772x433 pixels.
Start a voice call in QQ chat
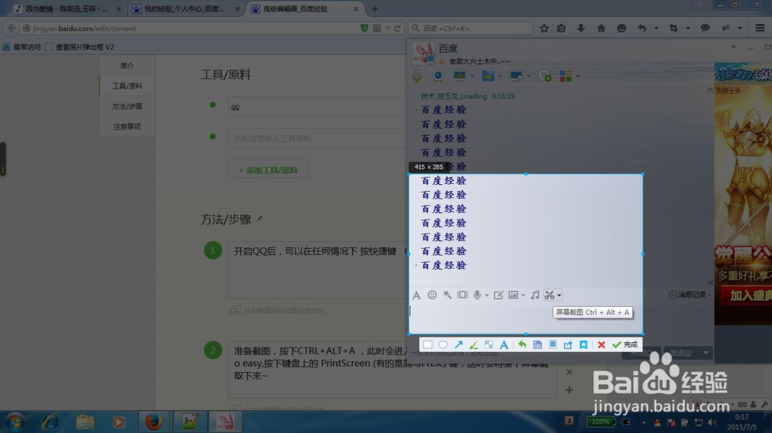tap(417, 76)
